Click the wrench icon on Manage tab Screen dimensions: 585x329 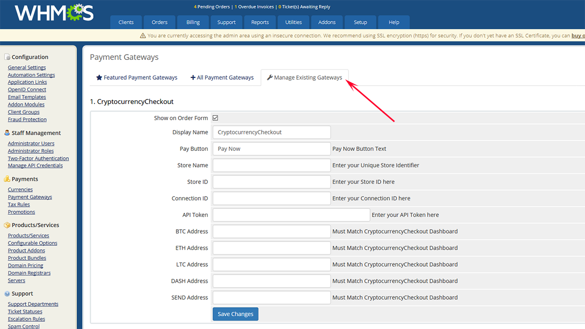click(270, 77)
